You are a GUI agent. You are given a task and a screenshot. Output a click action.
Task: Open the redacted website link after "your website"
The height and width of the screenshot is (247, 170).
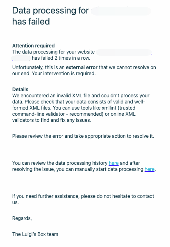pyautogui.click(x=124, y=52)
